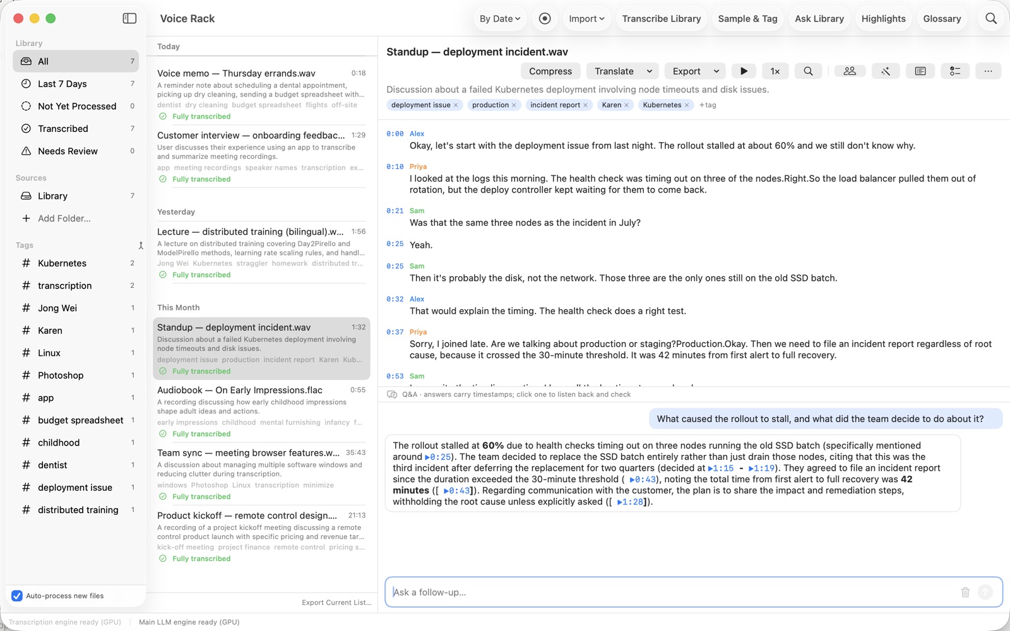Filter by the Kubernetes tag in sidebar
The width and height of the screenshot is (1010, 631).
click(x=76, y=264)
